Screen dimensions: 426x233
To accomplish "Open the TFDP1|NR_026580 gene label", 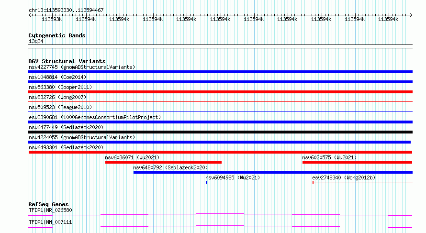I will tap(50, 210).
